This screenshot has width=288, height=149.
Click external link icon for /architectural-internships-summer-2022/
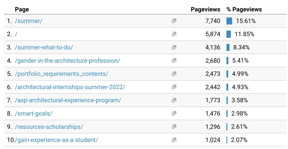pos(174,87)
